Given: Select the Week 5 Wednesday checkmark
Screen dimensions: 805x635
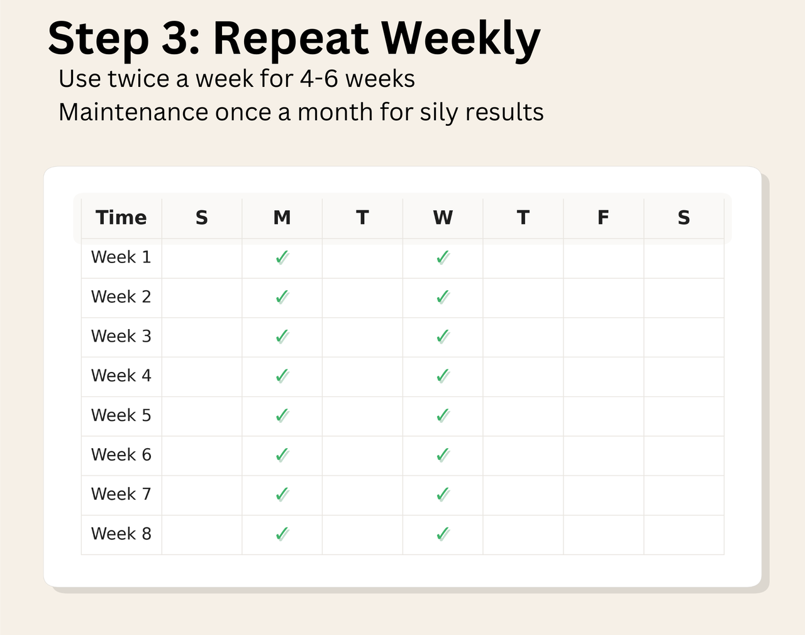Looking at the screenshot, I should (x=443, y=415).
